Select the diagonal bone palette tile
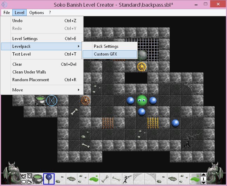Image resolution: width=227 pixels, height=186 pixels. (x=105, y=179)
